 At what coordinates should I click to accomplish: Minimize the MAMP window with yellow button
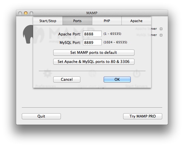[26, 13]
